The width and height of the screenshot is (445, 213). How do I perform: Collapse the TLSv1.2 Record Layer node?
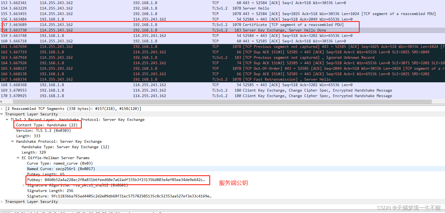7,119
